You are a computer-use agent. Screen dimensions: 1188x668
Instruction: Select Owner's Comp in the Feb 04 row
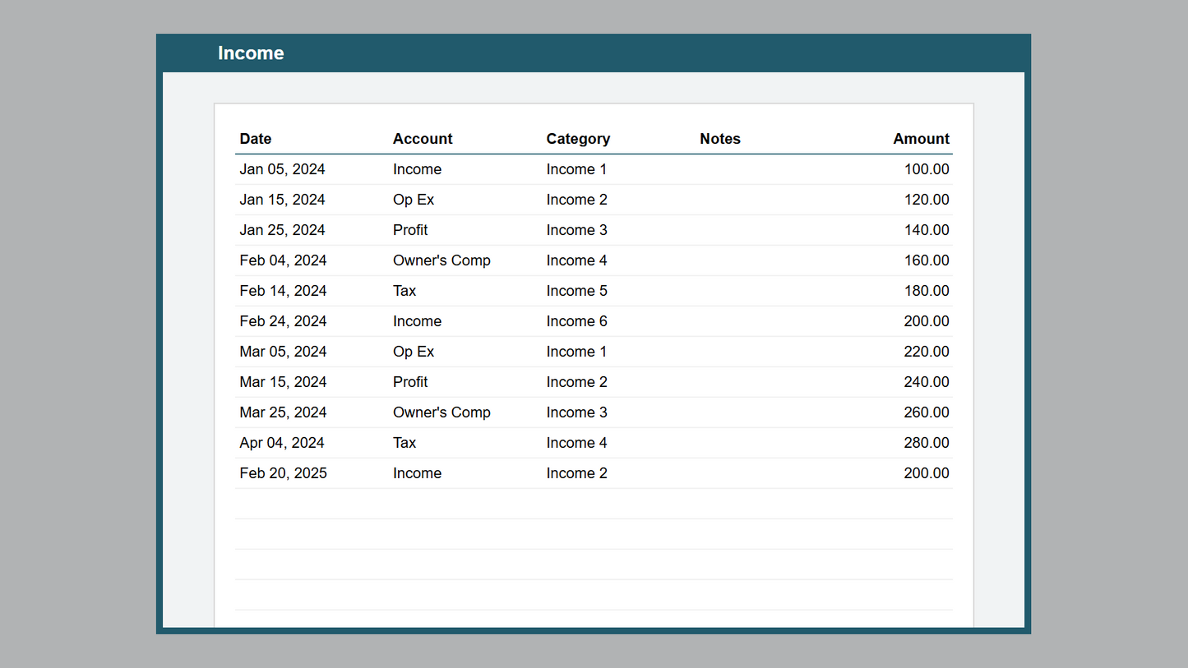coord(441,260)
